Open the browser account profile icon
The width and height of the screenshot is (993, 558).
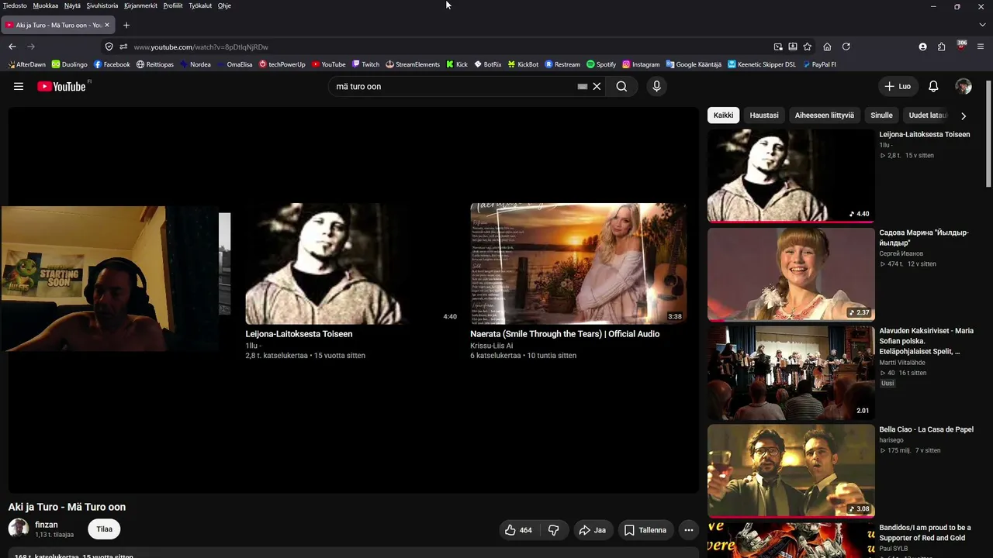coord(922,46)
